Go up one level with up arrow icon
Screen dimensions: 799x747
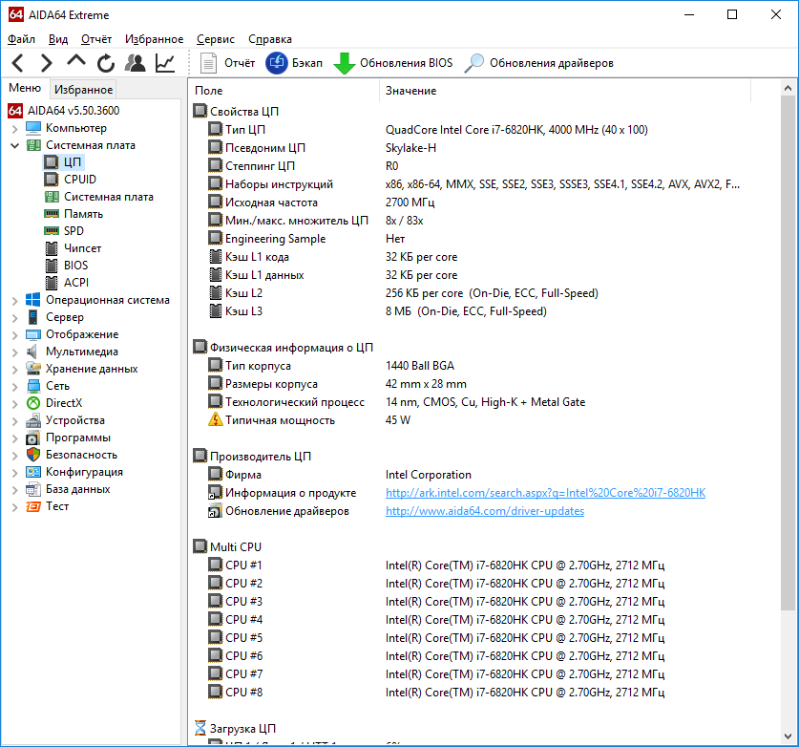(x=76, y=62)
